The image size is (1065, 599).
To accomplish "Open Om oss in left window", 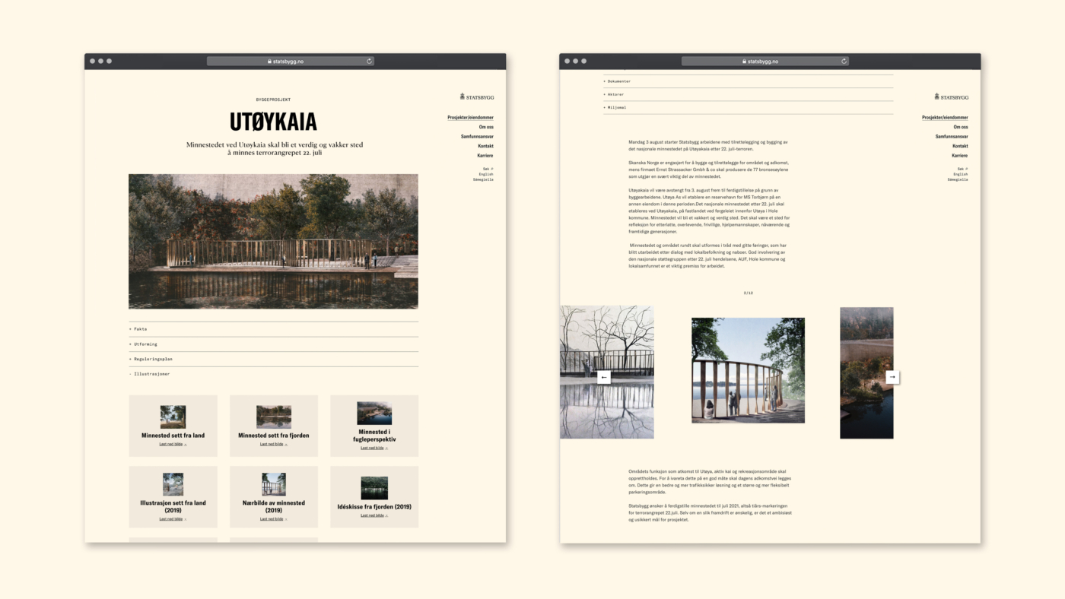I will 486,127.
